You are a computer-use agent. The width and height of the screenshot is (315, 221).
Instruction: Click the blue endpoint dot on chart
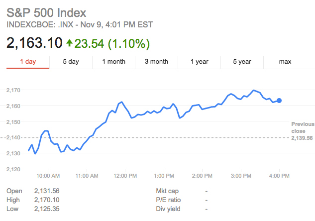point(279,101)
